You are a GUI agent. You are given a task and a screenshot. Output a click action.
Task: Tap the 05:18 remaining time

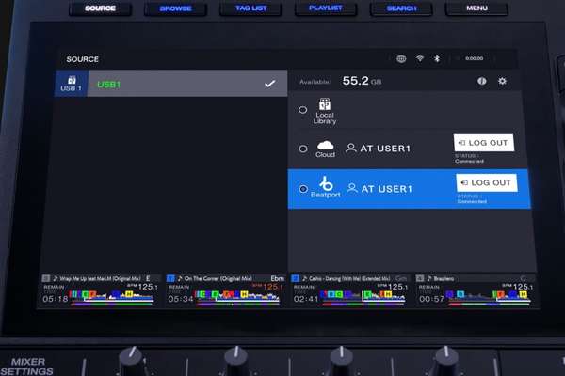pos(56,299)
